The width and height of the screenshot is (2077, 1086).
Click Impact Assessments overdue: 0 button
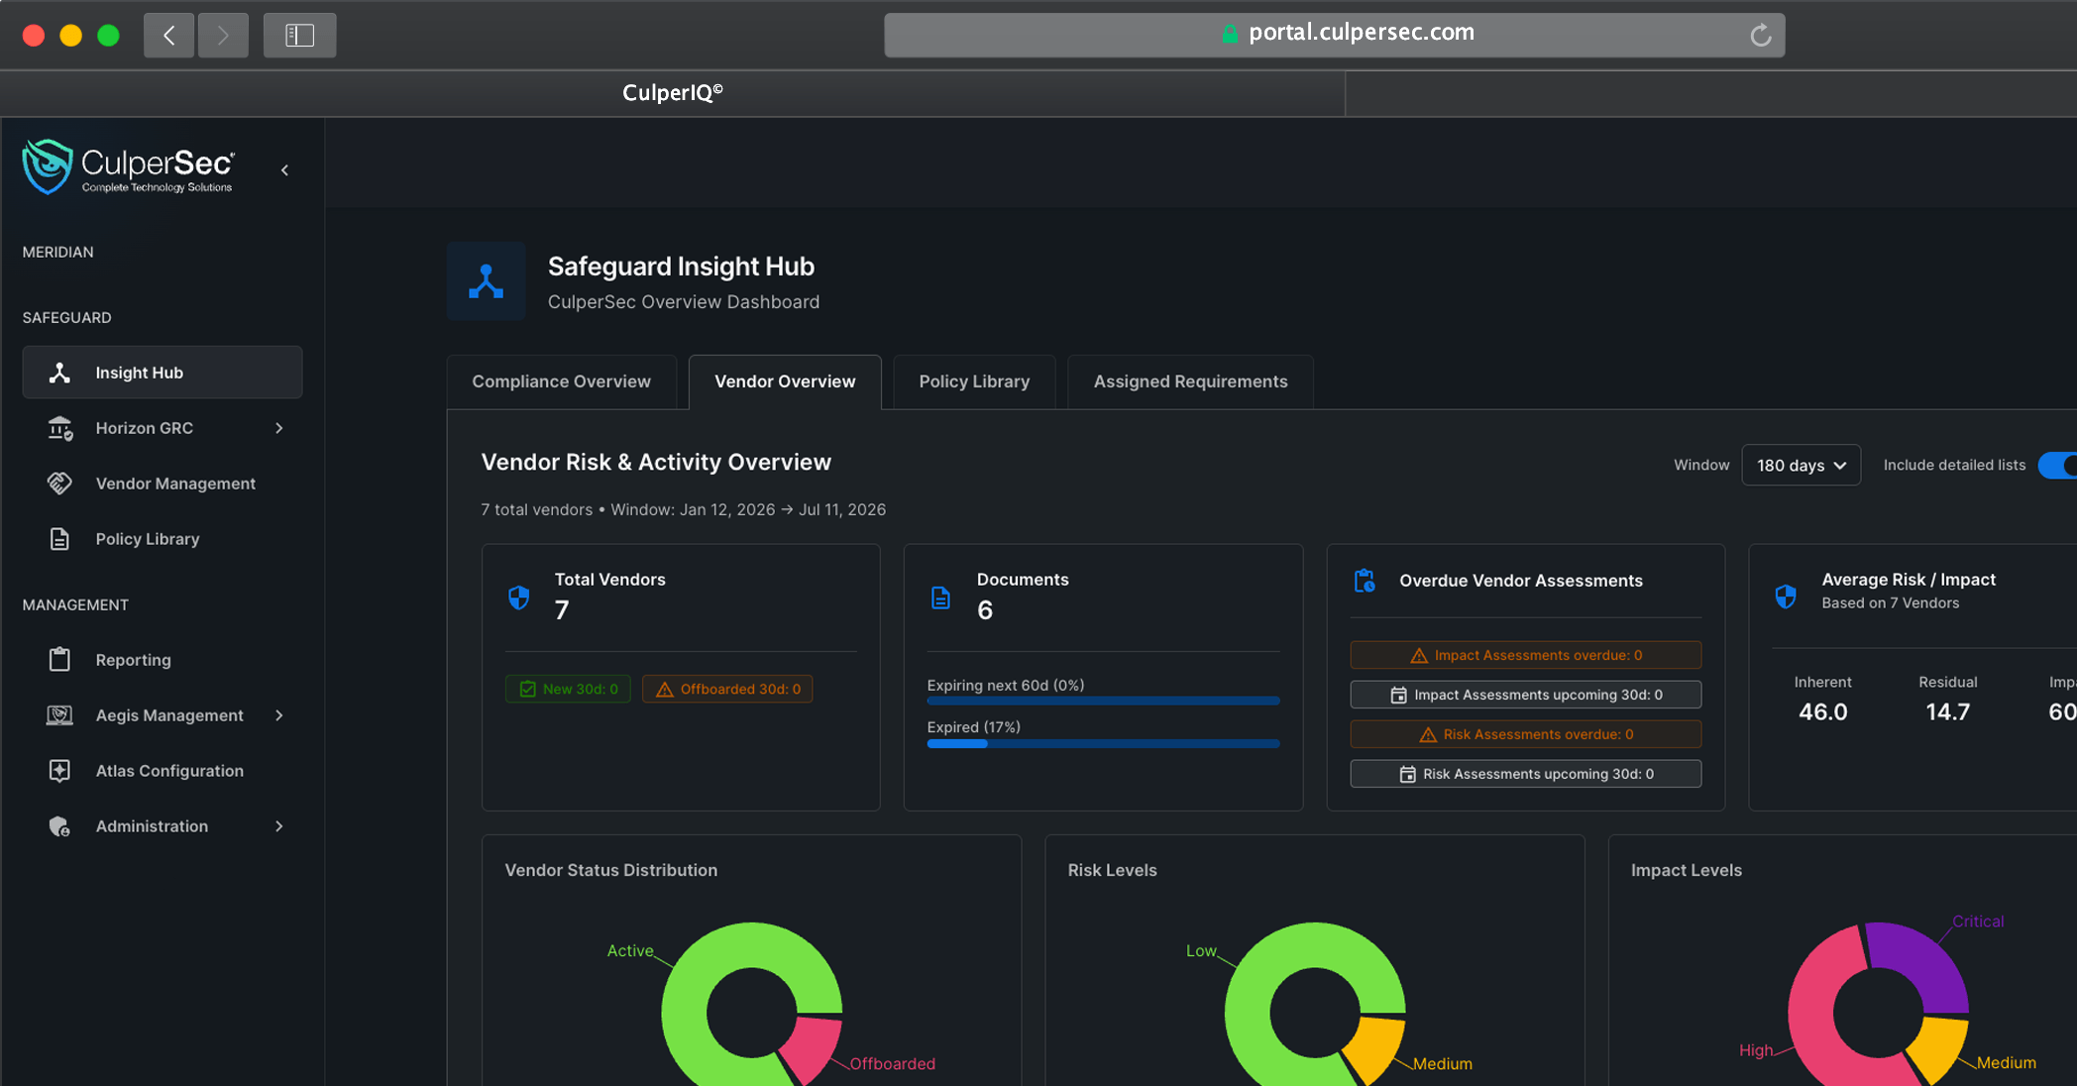point(1525,655)
